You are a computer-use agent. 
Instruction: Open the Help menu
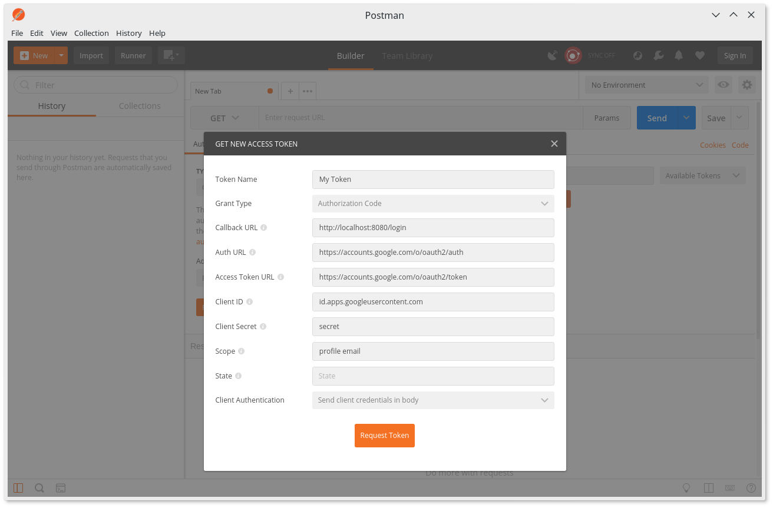click(x=157, y=33)
